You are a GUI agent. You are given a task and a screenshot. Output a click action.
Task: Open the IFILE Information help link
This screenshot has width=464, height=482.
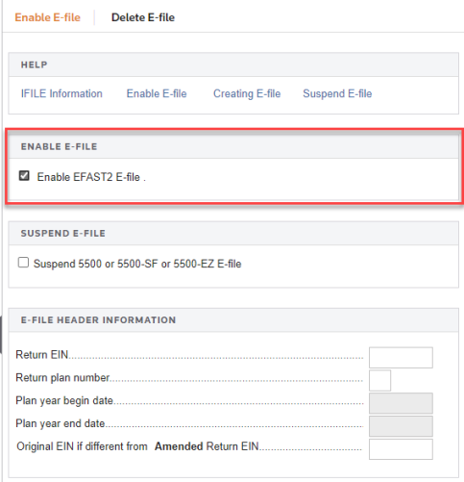[61, 93]
